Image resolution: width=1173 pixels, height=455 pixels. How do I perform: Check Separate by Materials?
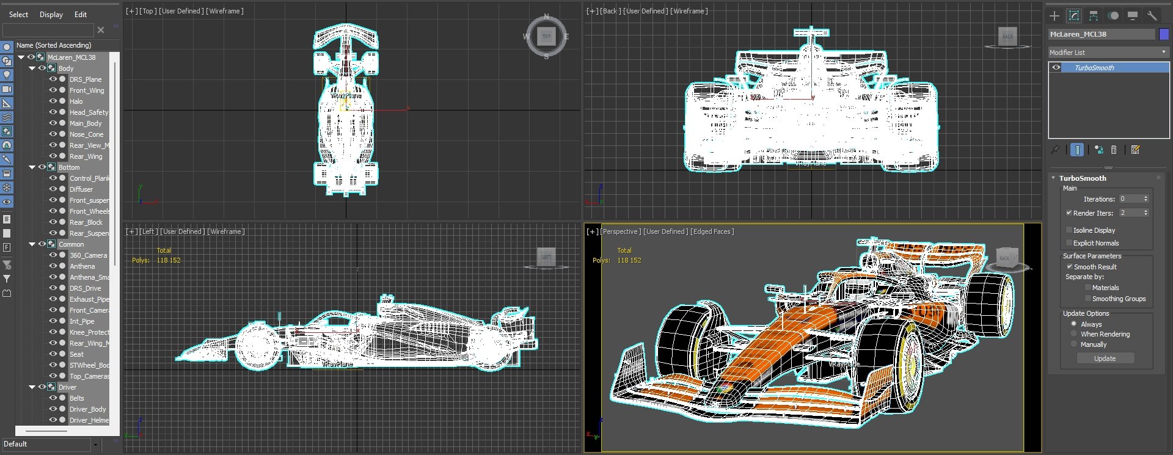pyautogui.click(x=1088, y=288)
